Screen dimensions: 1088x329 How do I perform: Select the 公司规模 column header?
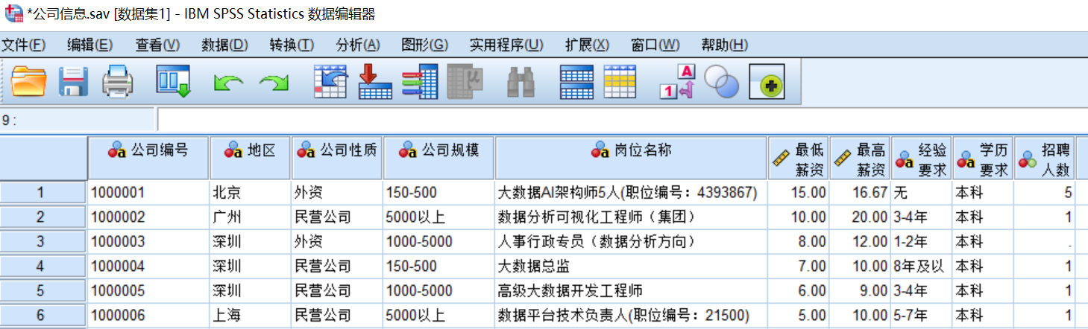pos(438,158)
